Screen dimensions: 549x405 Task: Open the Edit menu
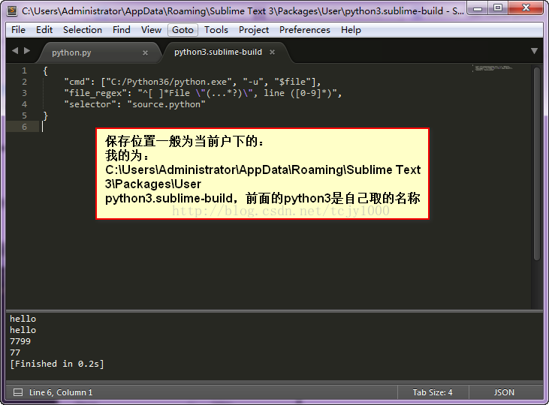point(44,30)
